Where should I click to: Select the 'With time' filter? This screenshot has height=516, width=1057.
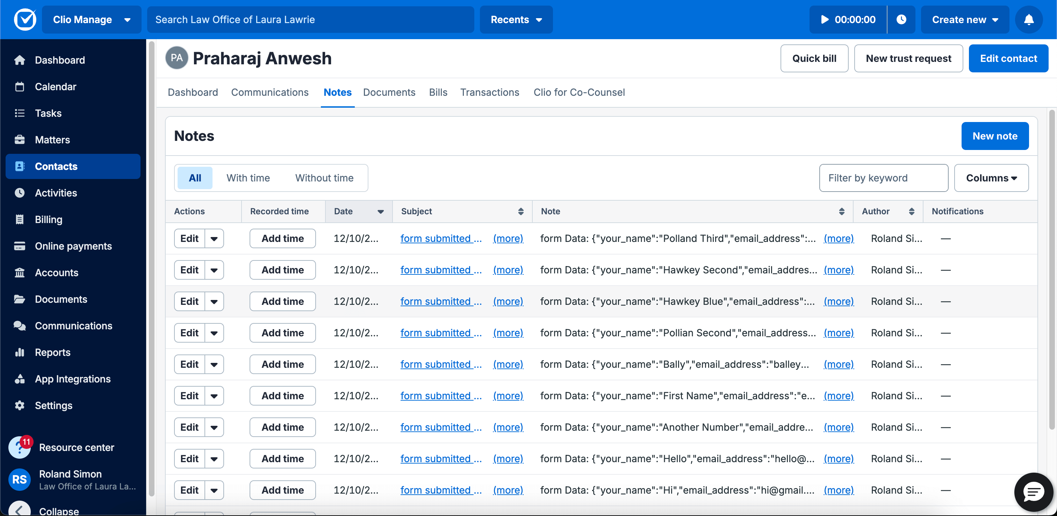tap(248, 178)
